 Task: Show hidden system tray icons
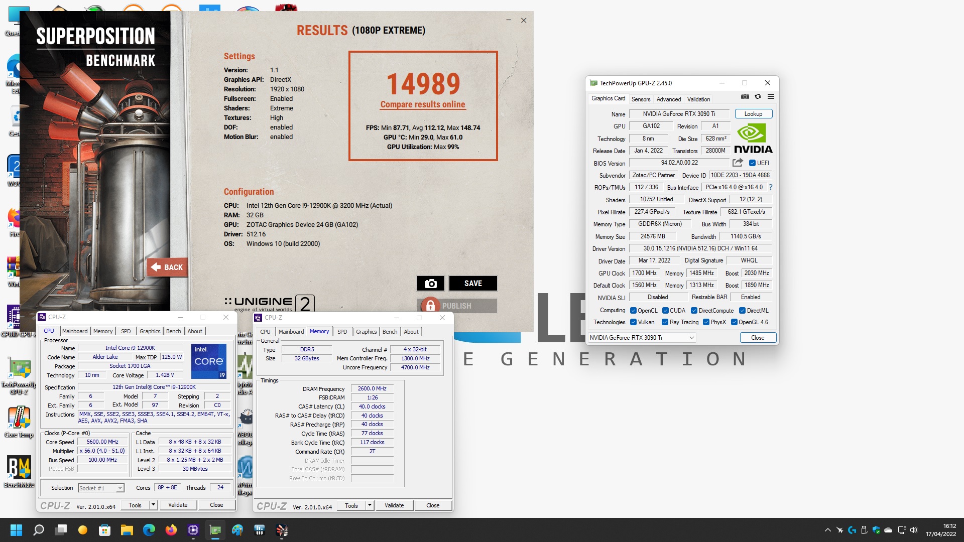point(828,530)
